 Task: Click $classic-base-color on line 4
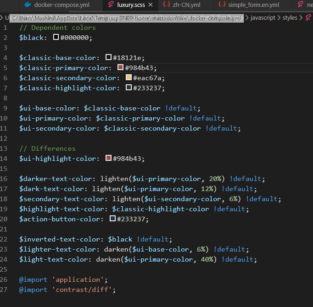pos(57,58)
